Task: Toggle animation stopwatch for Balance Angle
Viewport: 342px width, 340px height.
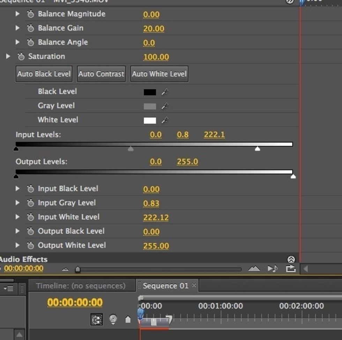Action: click(31, 42)
